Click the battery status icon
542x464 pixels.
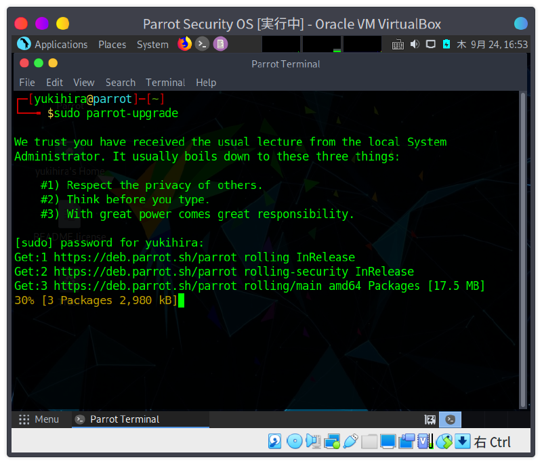(446, 44)
